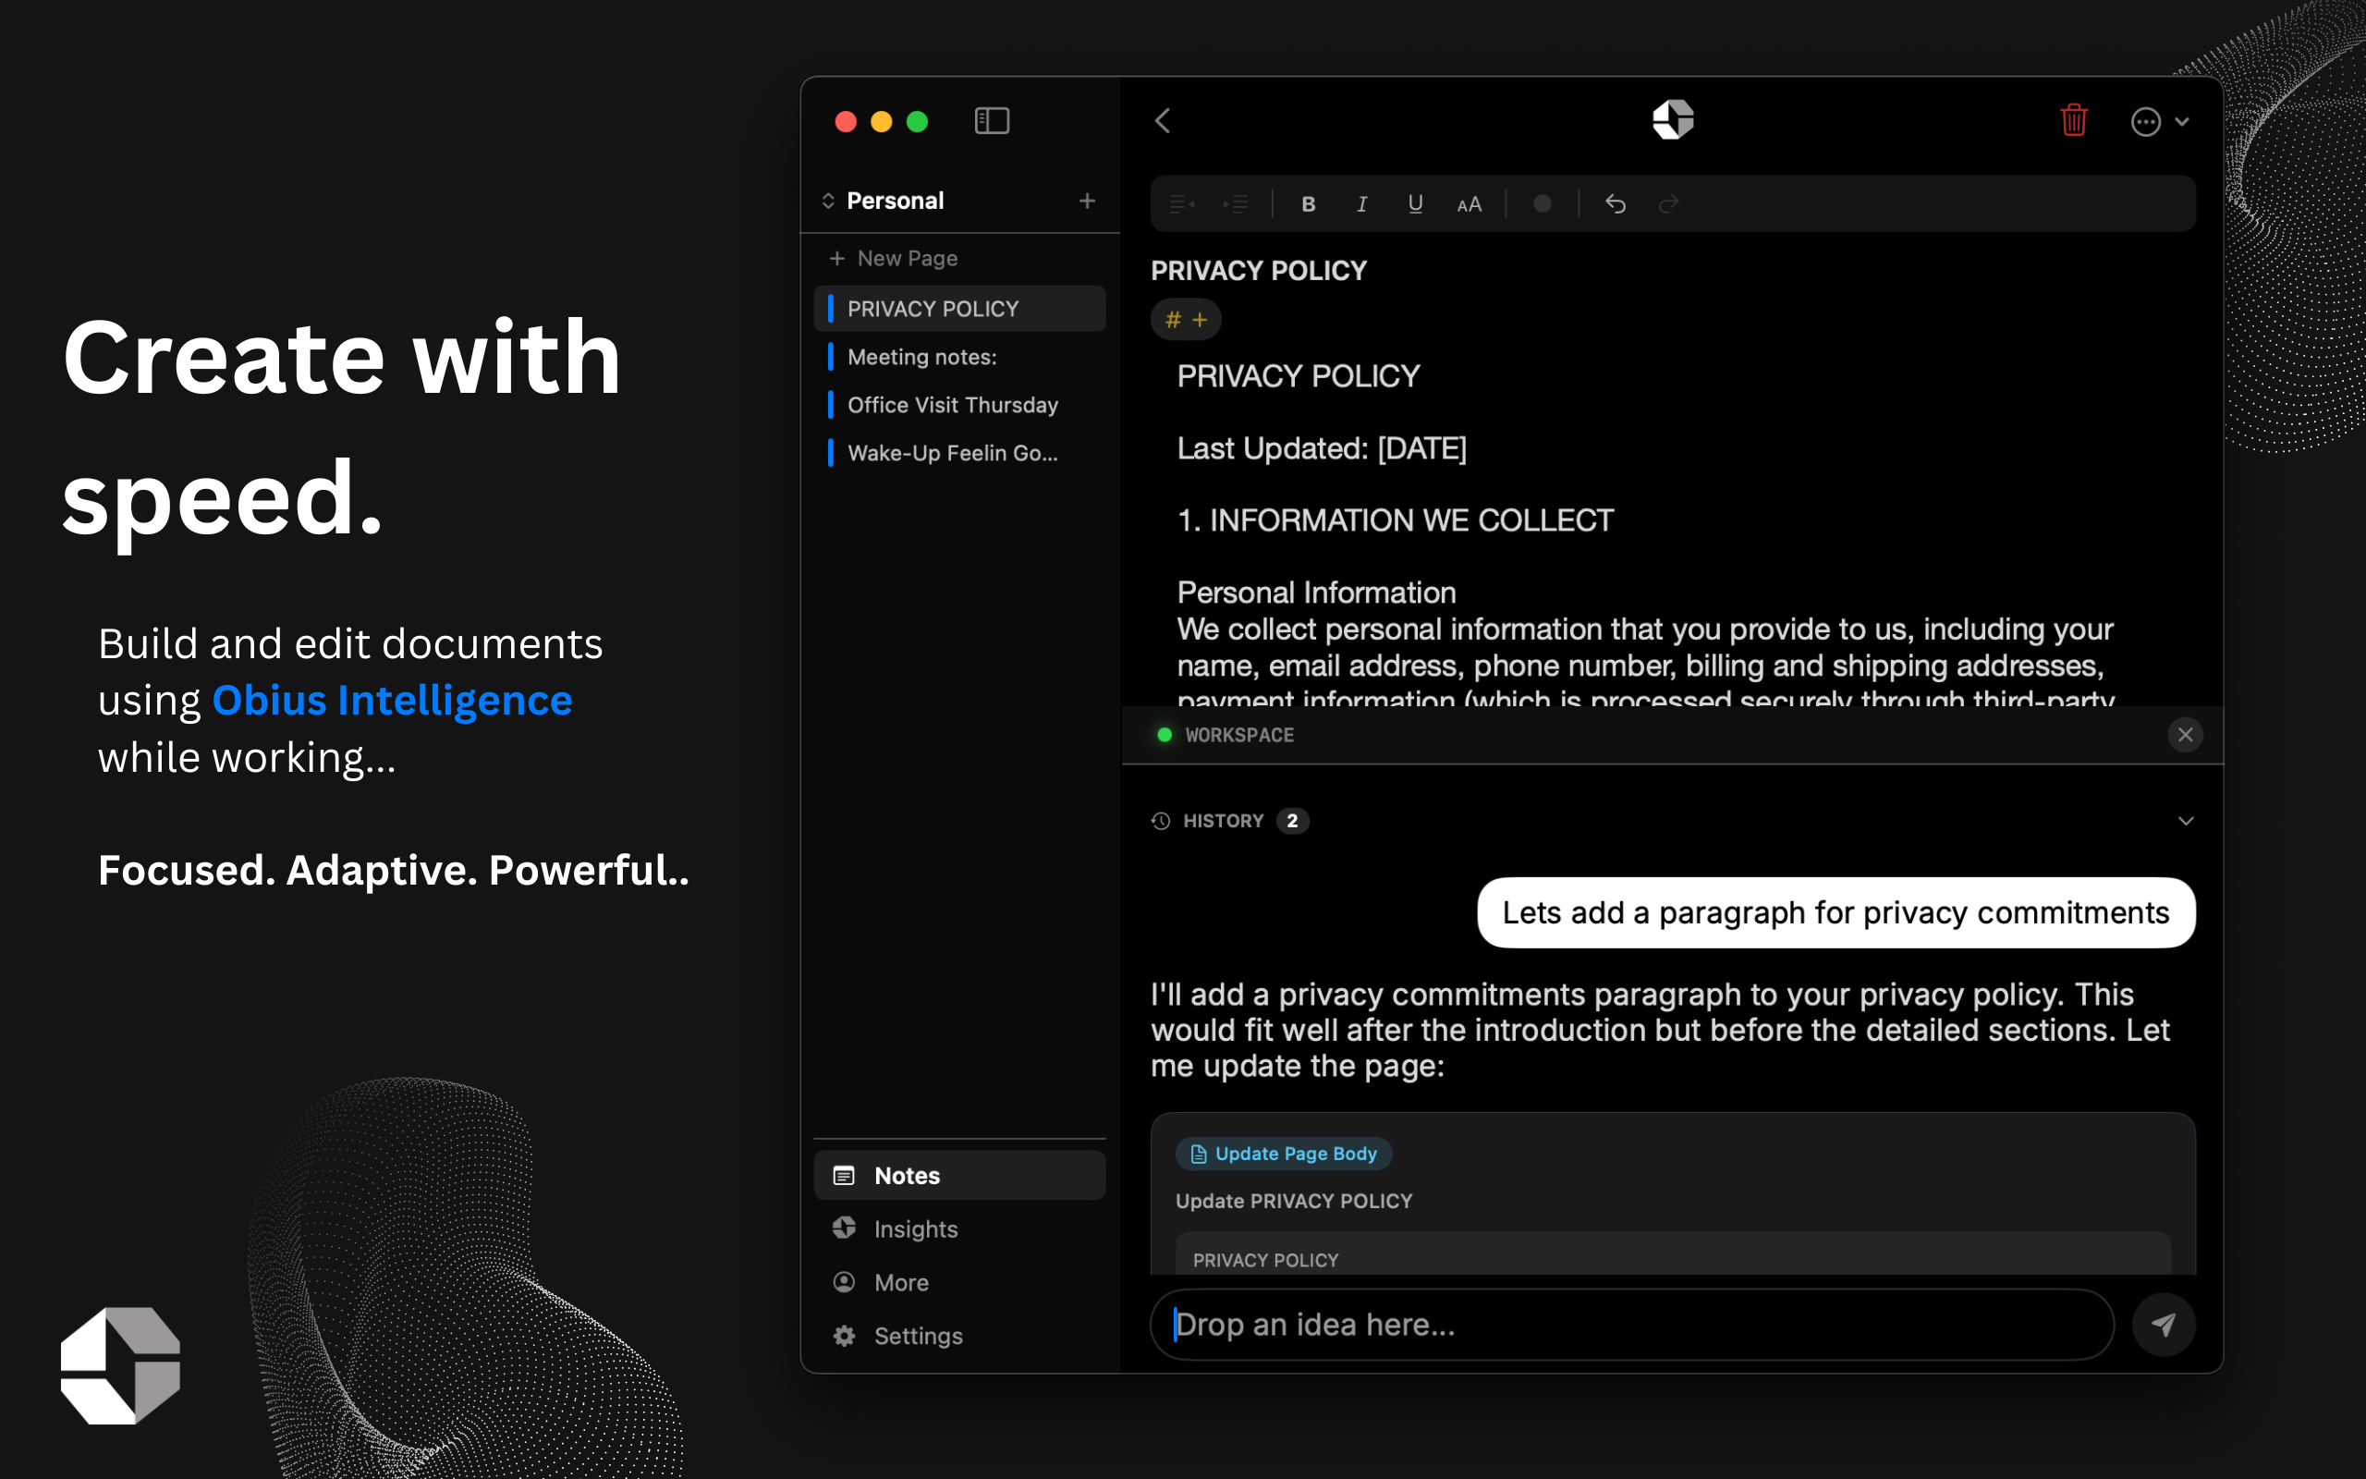Click the green Workspace status dot
Image resolution: width=2366 pixels, height=1479 pixels.
tap(1165, 735)
